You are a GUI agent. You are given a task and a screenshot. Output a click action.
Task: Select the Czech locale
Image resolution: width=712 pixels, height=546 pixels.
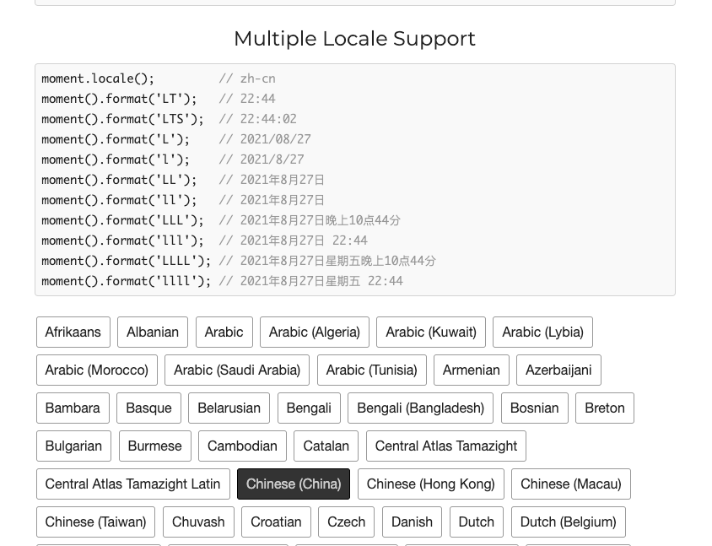(346, 522)
